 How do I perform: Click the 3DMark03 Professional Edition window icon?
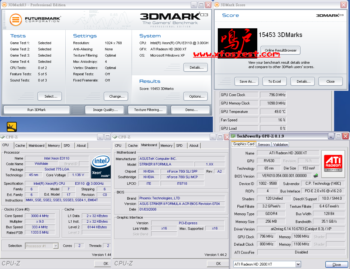click(x=3, y=5)
